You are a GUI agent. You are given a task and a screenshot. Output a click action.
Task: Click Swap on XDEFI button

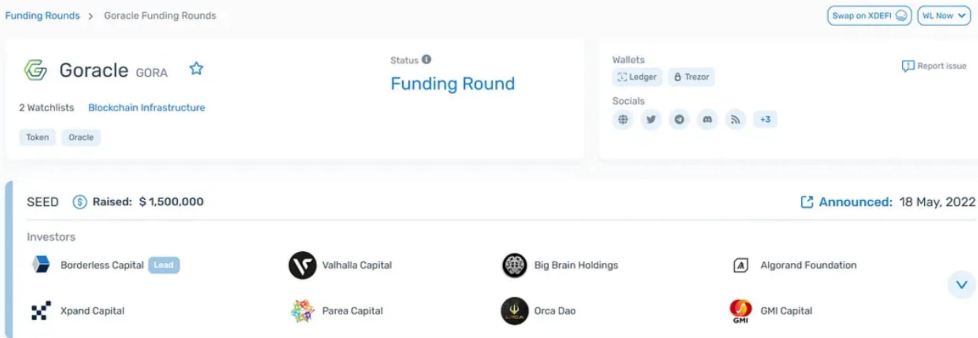869,16
